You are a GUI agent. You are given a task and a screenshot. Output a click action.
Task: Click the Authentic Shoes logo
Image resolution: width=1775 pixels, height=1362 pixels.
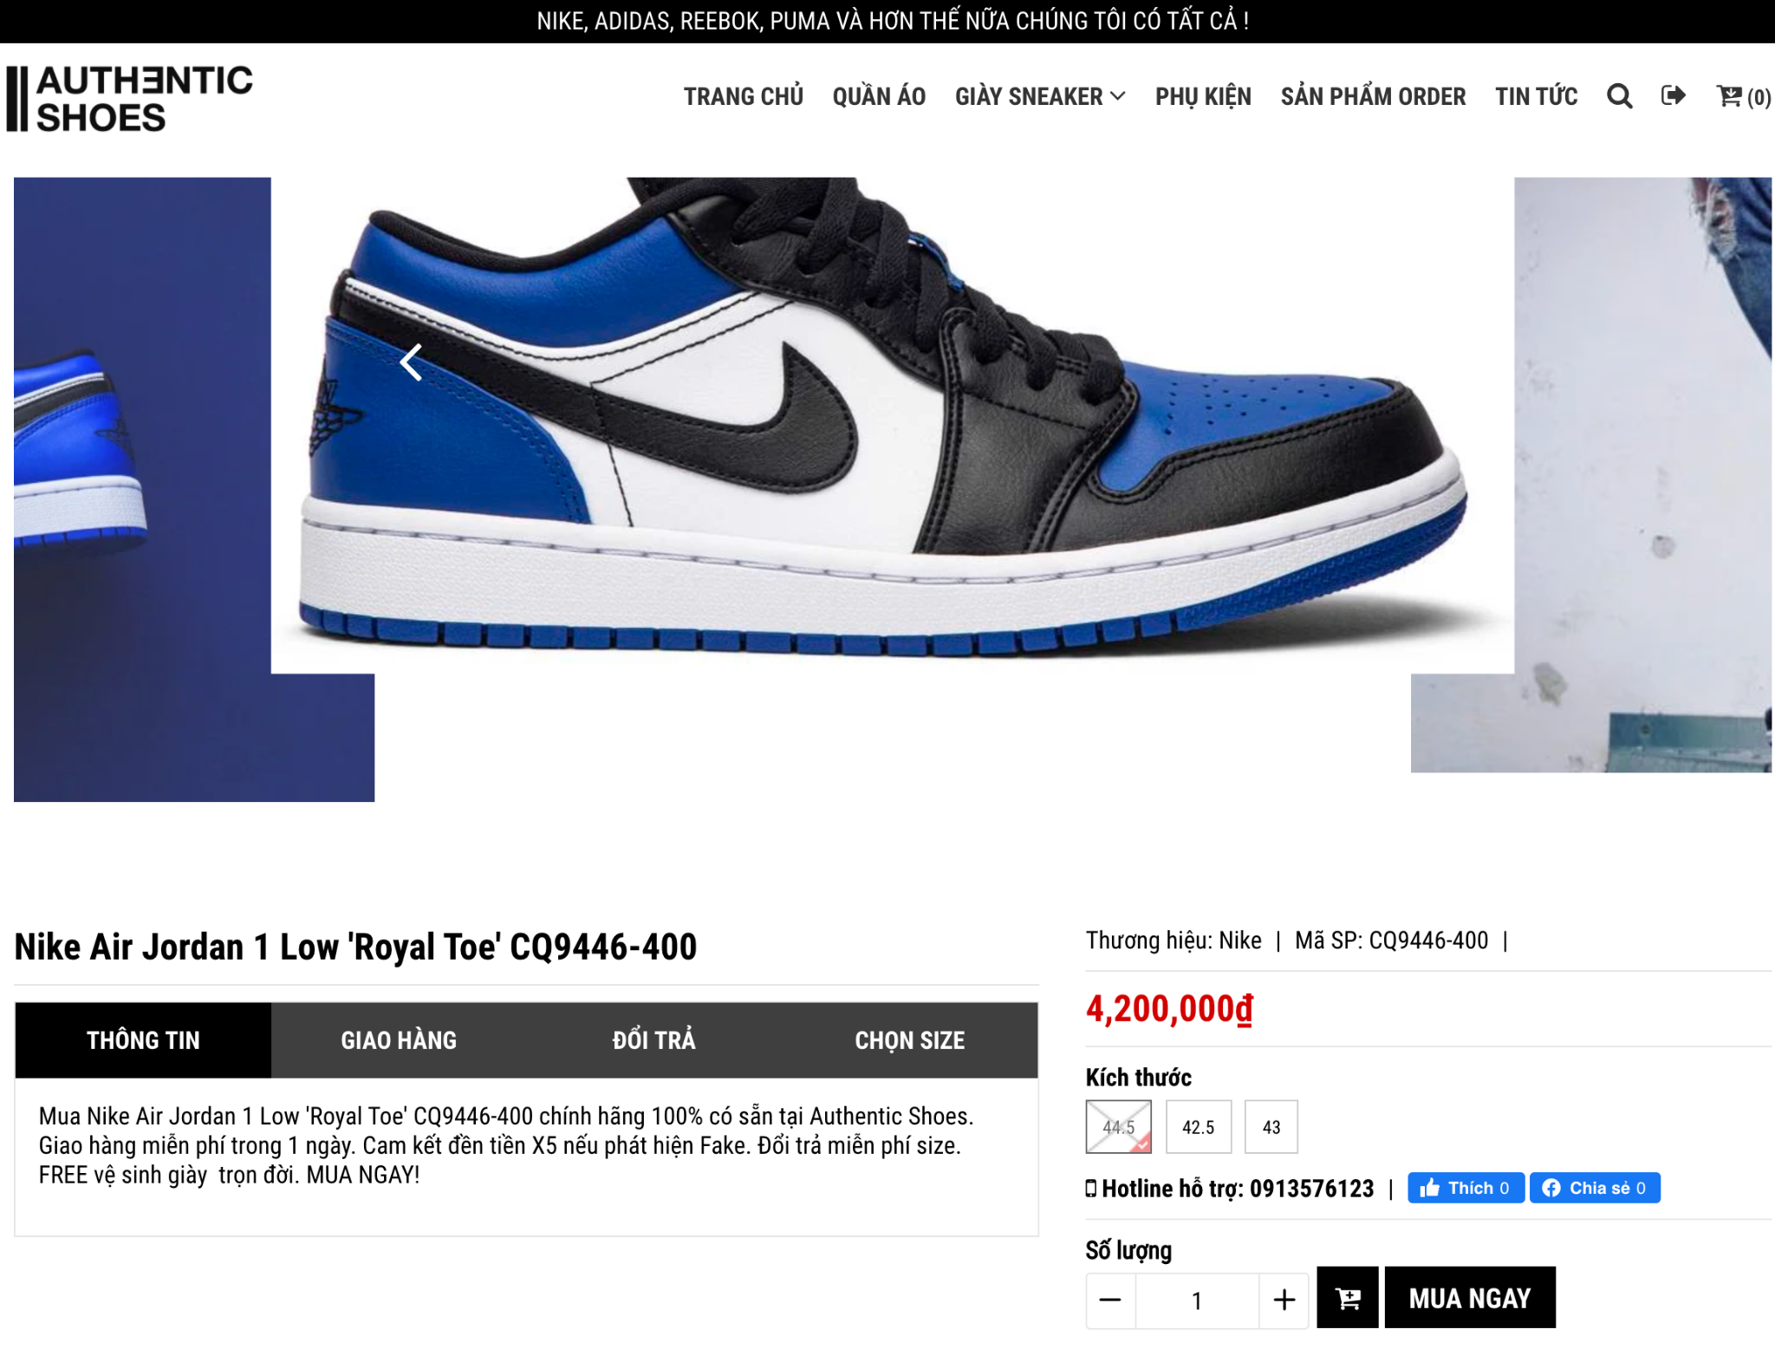point(130,98)
